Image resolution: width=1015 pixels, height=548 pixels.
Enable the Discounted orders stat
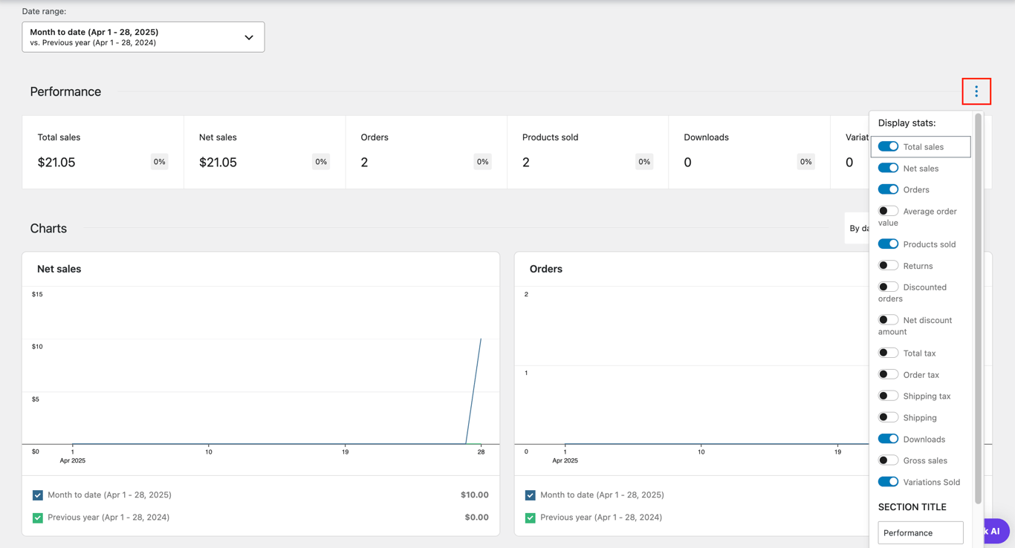click(x=888, y=286)
